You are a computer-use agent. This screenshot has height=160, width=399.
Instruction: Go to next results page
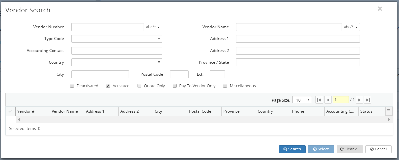click(x=359, y=100)
